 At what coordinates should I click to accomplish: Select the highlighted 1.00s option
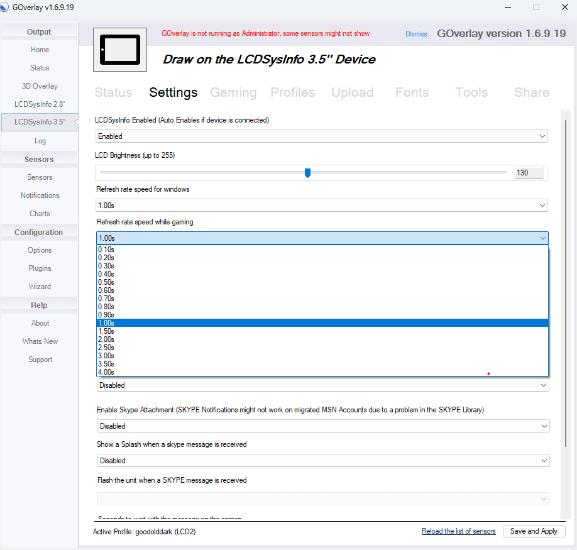point(322,323)
